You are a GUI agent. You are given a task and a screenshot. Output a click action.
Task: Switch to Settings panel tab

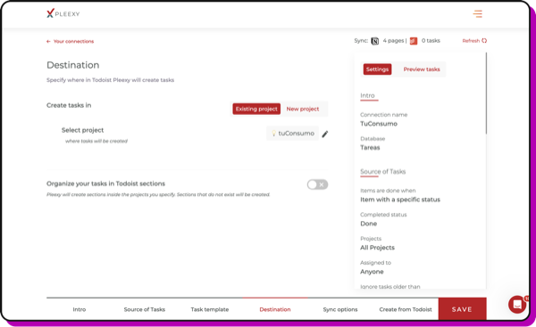click(377, 69)
